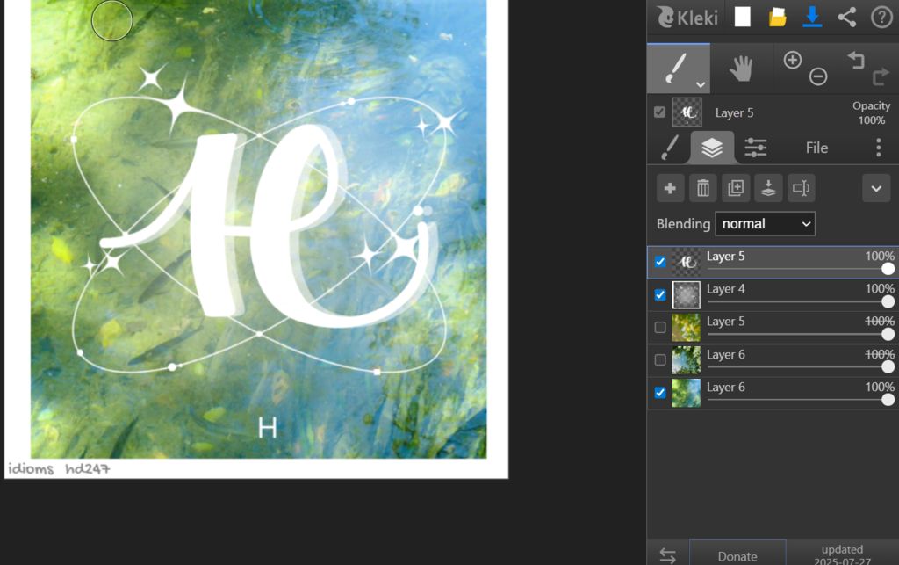This screenshot has width=899, height=565.
Task: Select the Hand pan tool
Action: pyautogui.click(x=741, y=69)
